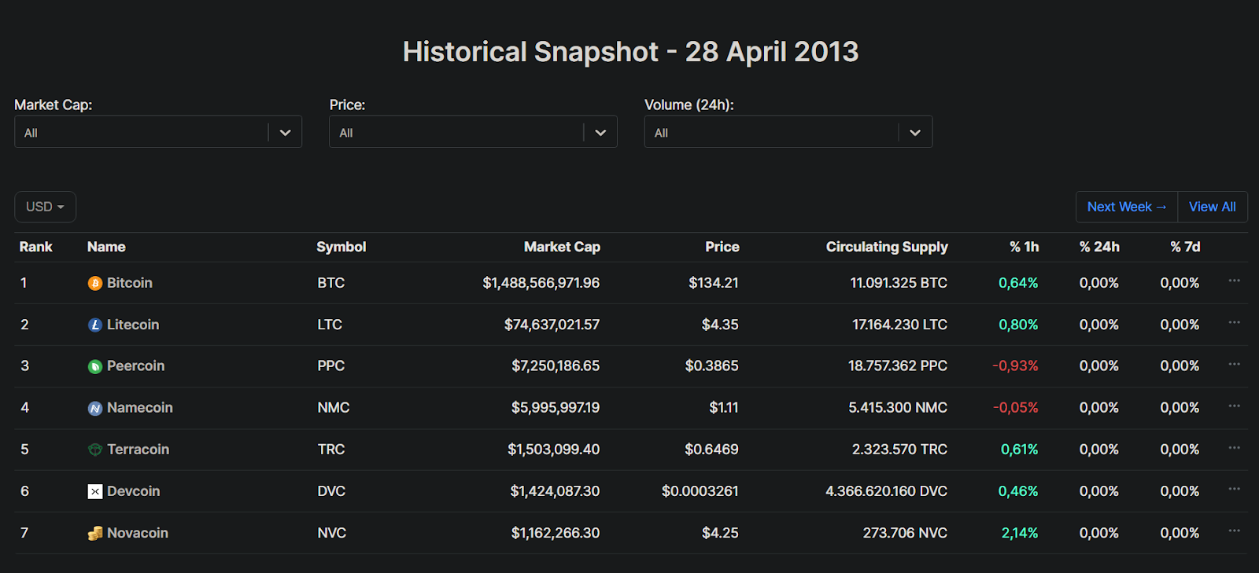Viewport: 1259px width, 573px height.
Task: Open the Terracoin name link
Action: pos(138,450)
